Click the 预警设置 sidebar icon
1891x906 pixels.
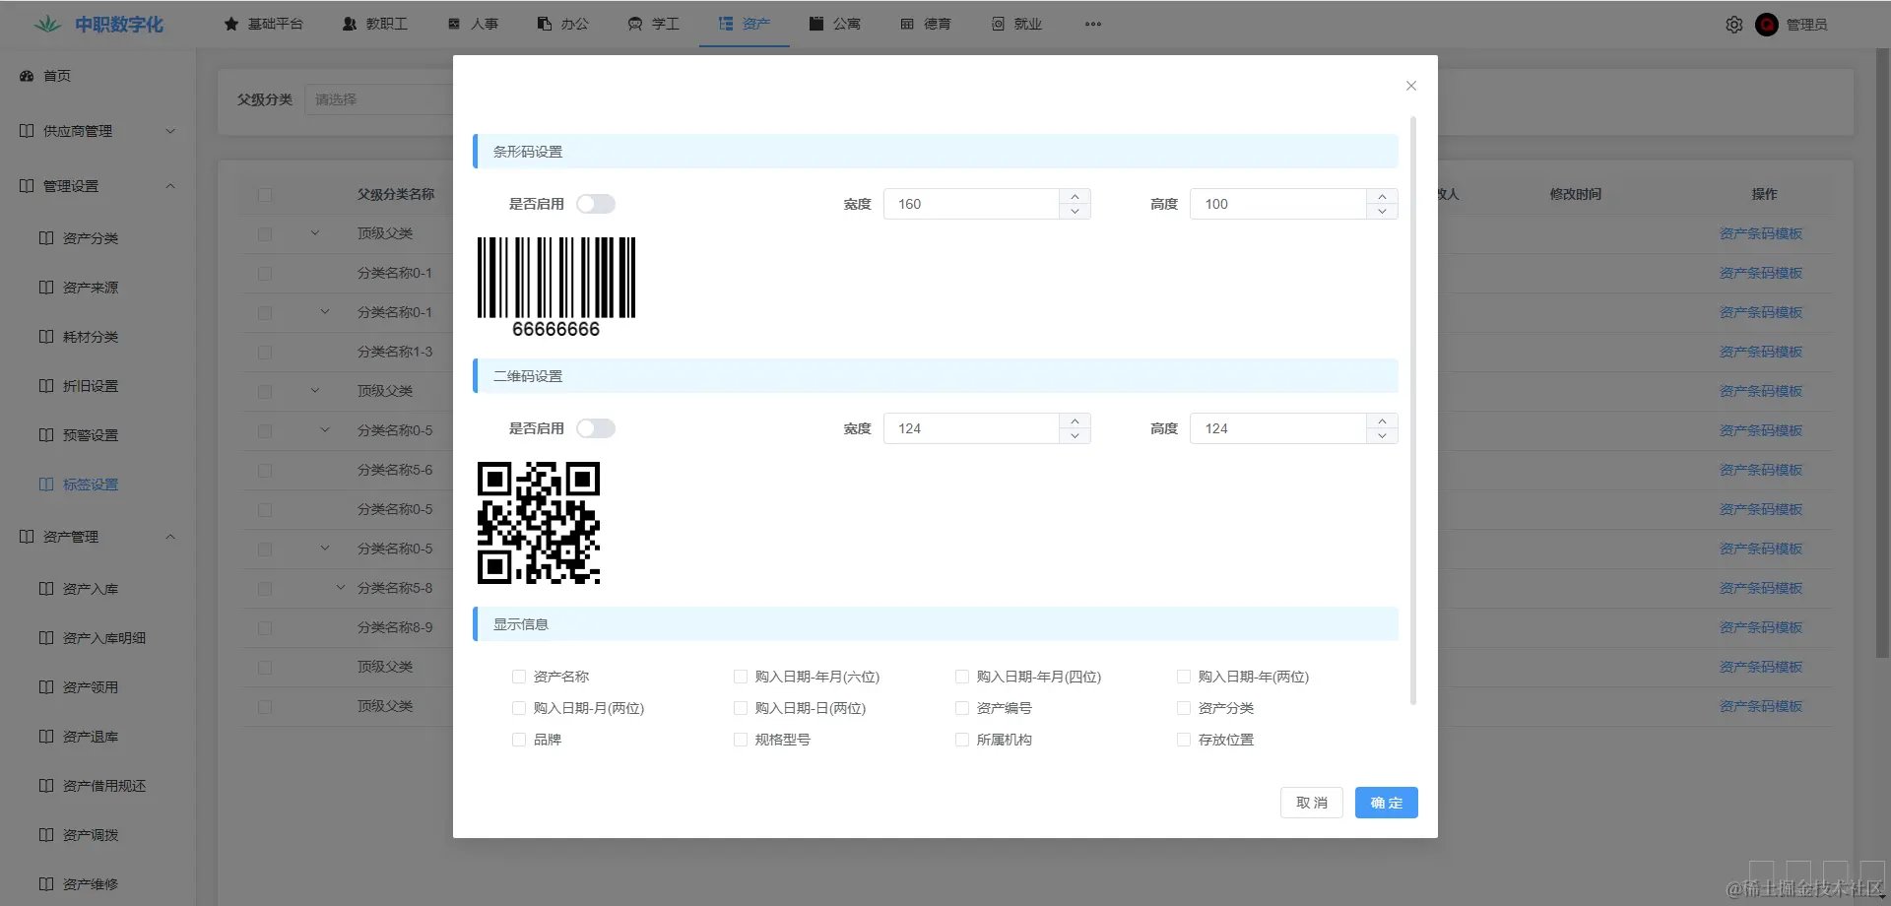coord(46,434)
